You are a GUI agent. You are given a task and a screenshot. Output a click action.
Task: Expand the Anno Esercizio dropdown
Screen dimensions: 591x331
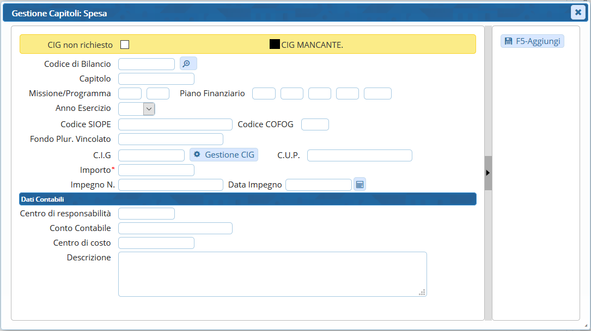[x=149, y=109]
